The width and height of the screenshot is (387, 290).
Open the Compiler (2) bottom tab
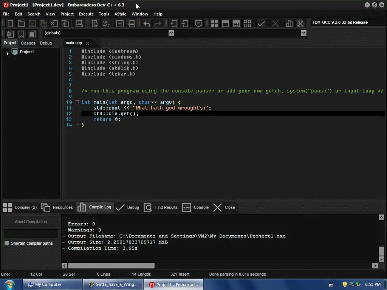(x=20, y=207)
